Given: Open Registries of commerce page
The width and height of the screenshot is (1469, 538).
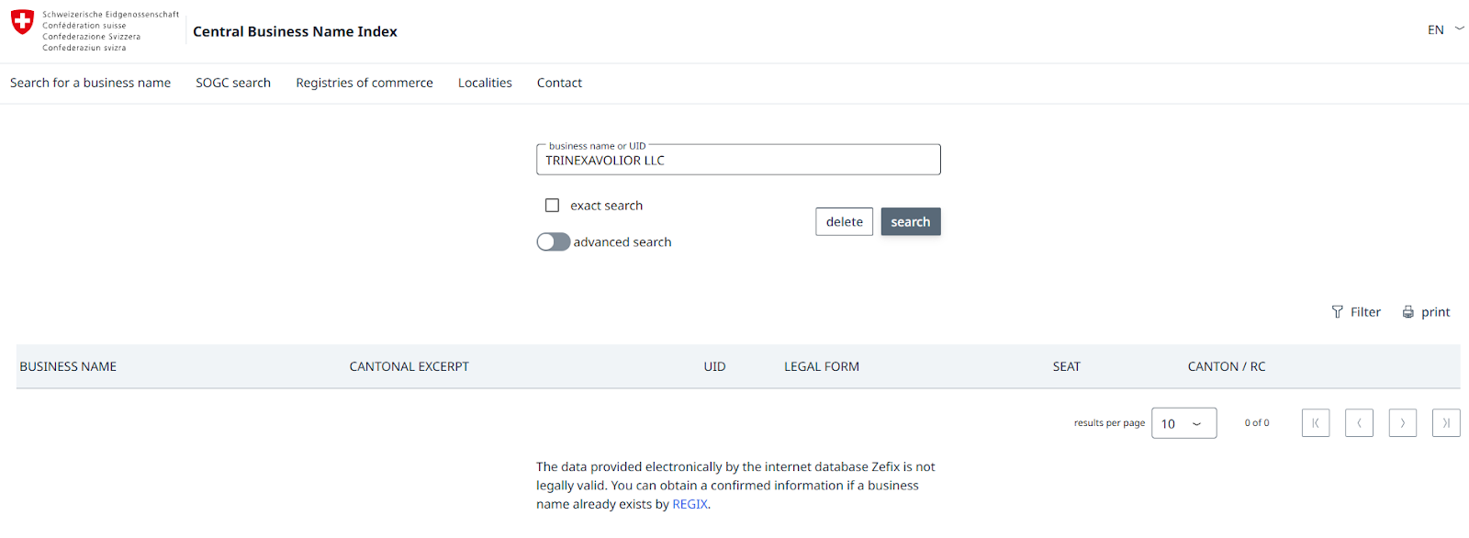Looking at the screenshot, I should click(x=364, y=83).
